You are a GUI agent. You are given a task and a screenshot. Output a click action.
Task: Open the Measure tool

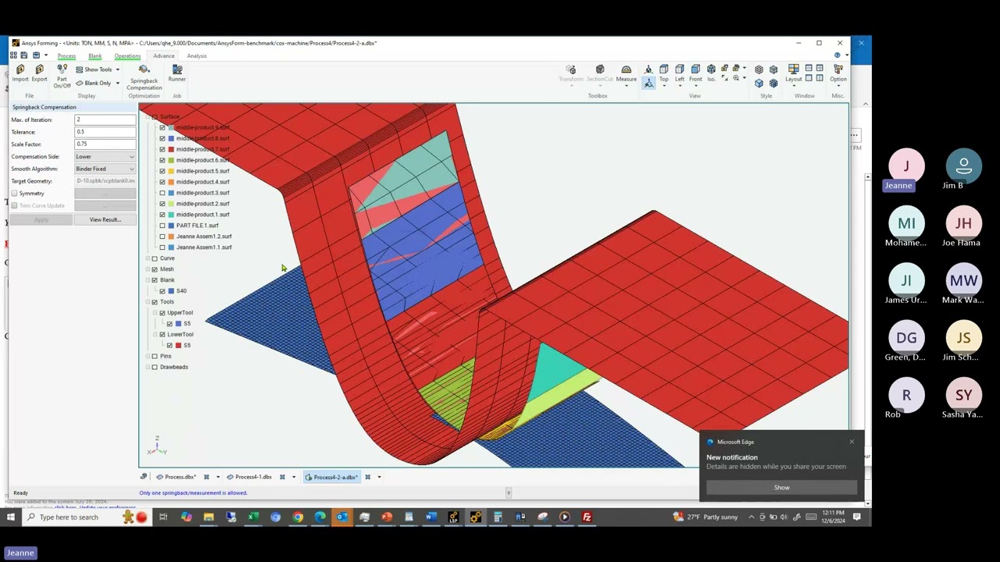click(626, 73)
